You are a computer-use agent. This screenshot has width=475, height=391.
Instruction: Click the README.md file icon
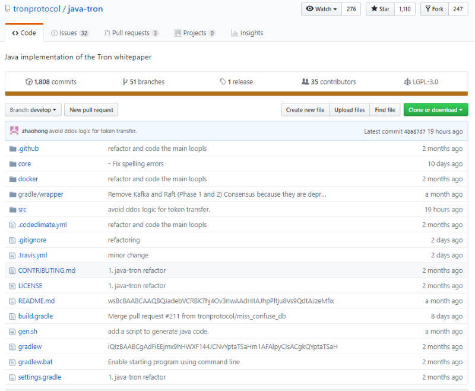(x=12, y=301)
